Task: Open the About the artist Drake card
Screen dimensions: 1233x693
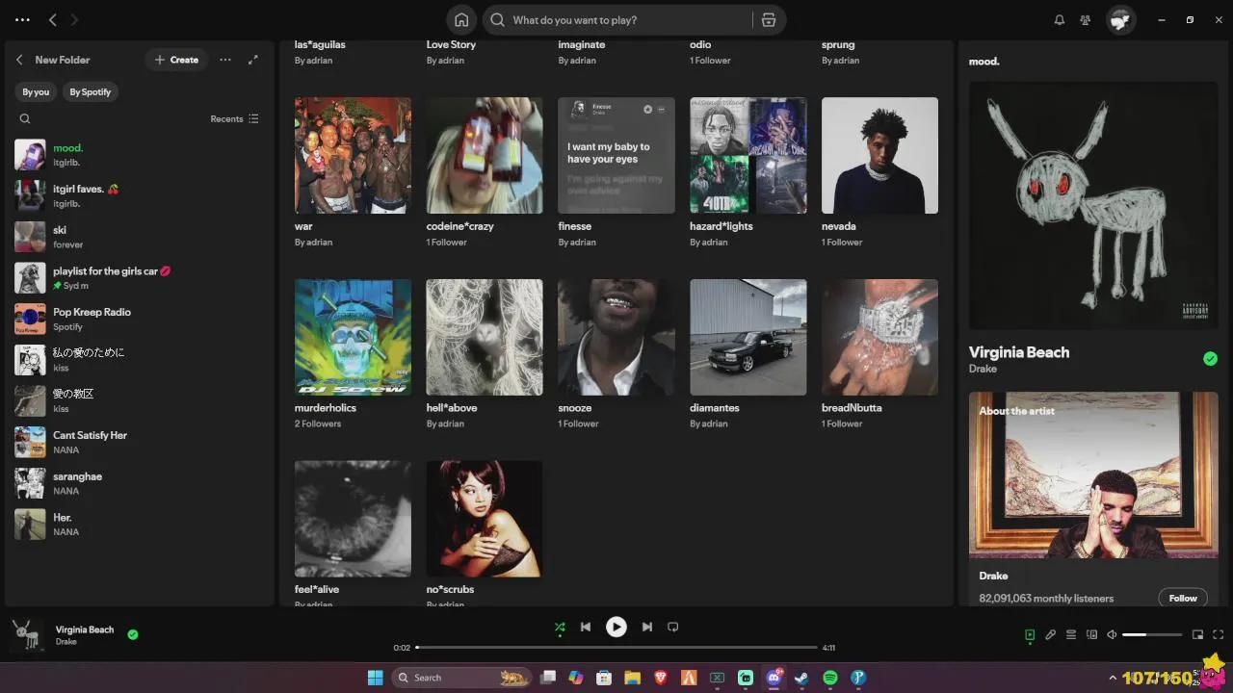Action: (x=1093, y=499)
